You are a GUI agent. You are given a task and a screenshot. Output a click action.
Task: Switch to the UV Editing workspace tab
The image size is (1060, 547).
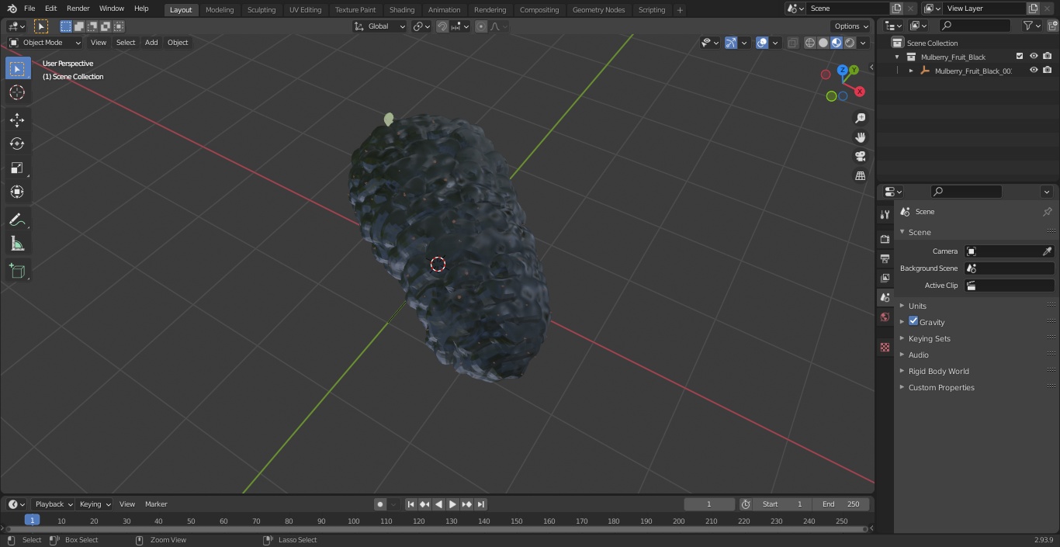pos(305,9)
